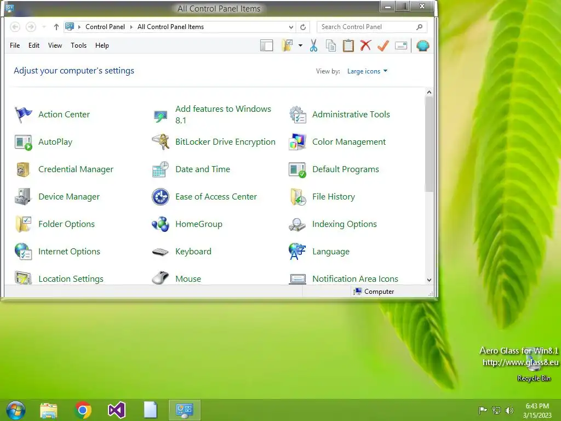This screenshot has height=421, width=561.
Task: Click the Copy toolbar icon
Action: [x=331, y=46]
